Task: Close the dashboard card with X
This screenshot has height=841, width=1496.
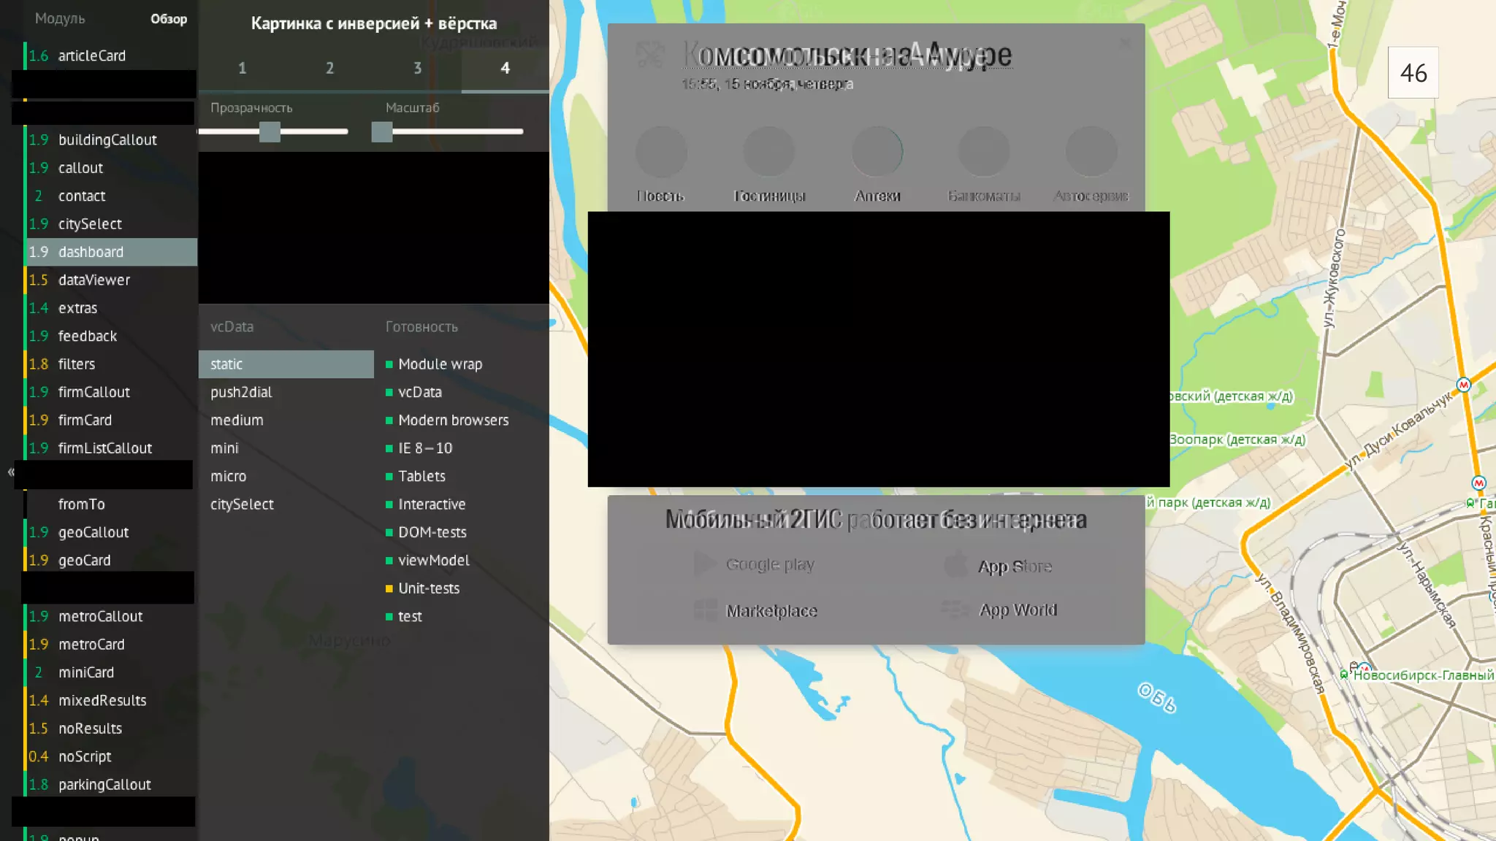Action: pos(1126,43)
